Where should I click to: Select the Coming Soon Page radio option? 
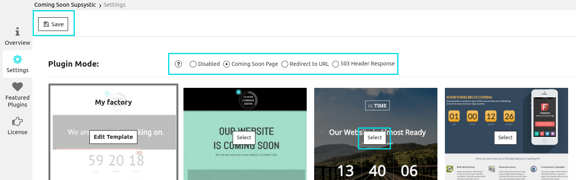(226, 64)
